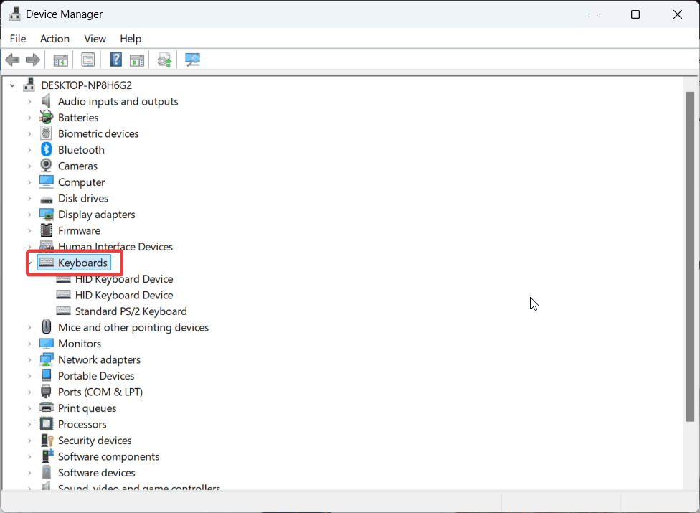Image resolution: width=700 pixels, height=513 pixels.
Task: Expand the Software components chevron
Action: pos(29,457)
